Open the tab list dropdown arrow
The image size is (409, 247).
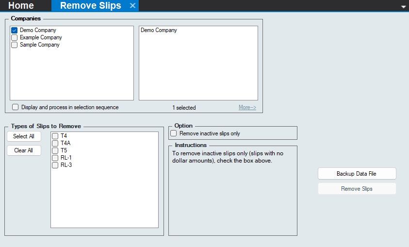403,7
